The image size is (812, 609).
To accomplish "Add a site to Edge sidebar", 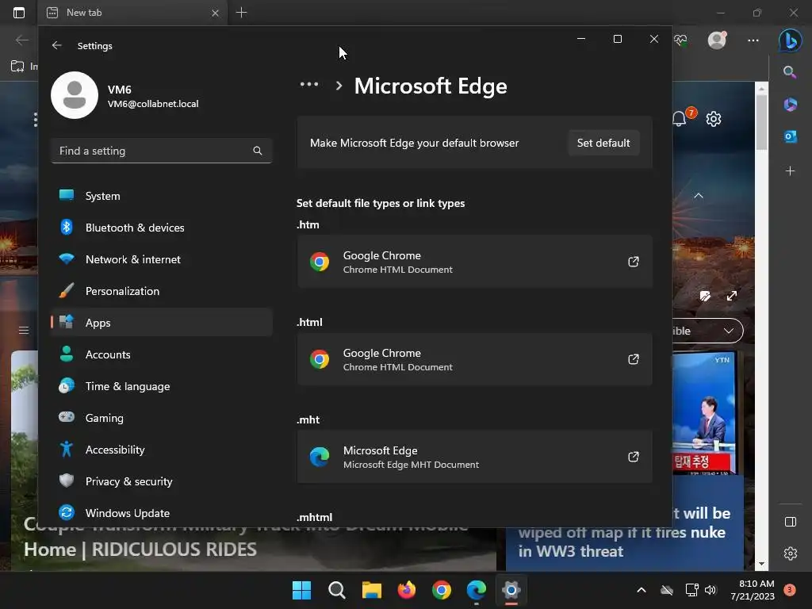I will pos(790,171).
